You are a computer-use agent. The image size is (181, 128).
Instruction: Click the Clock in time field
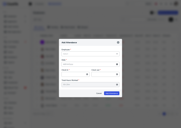[x=75, y=74]
